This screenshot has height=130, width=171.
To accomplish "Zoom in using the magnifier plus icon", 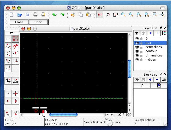I will click(x=123, y=14).
